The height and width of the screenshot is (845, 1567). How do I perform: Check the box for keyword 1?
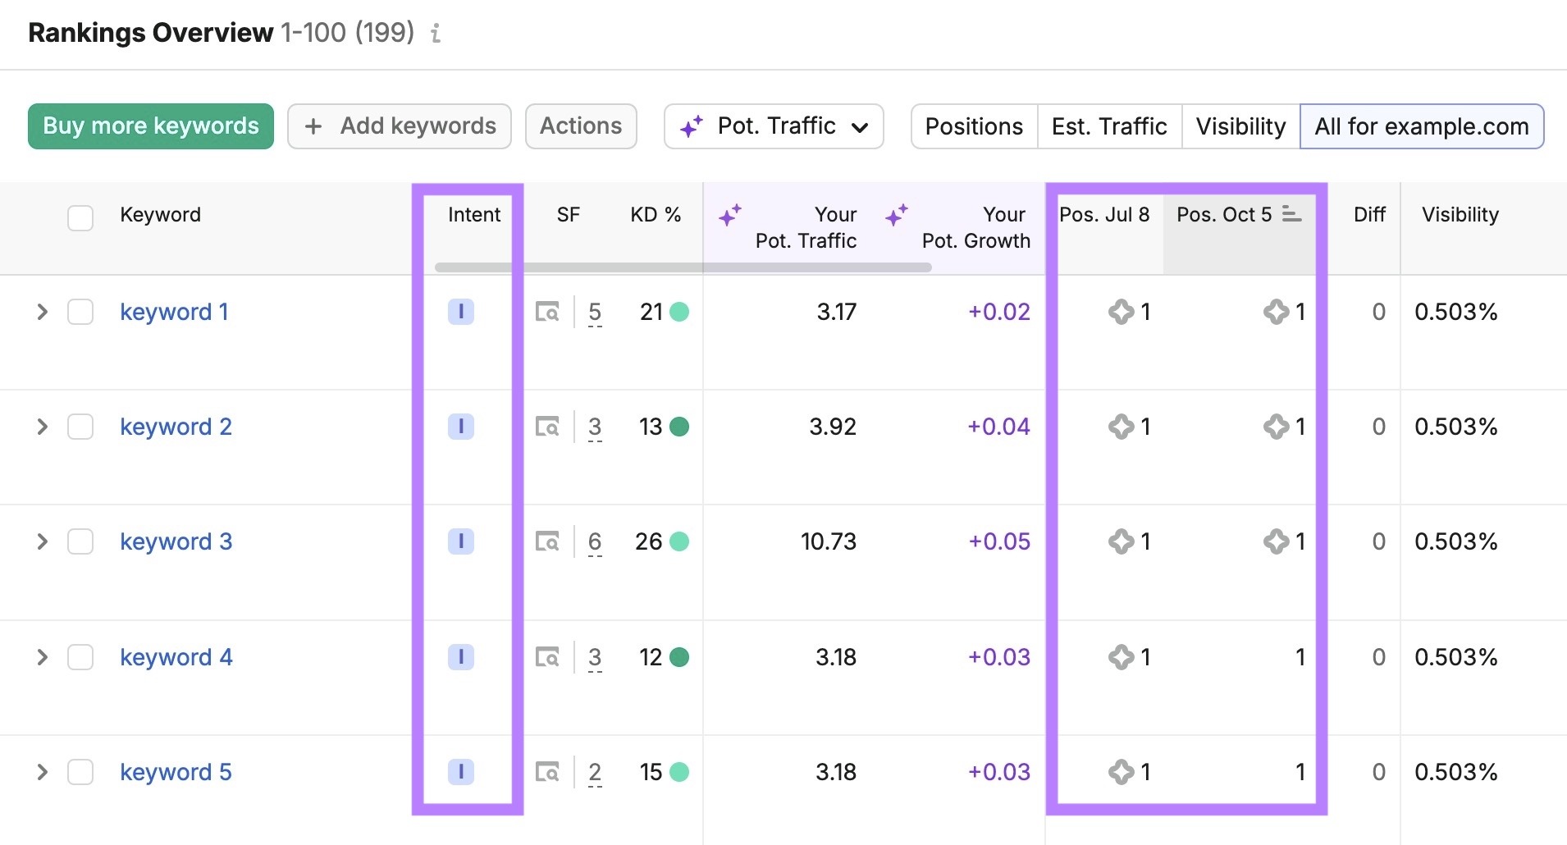click(80, 312)
